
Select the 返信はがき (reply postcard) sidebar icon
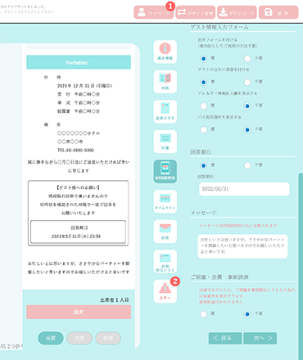coord(165,112)
